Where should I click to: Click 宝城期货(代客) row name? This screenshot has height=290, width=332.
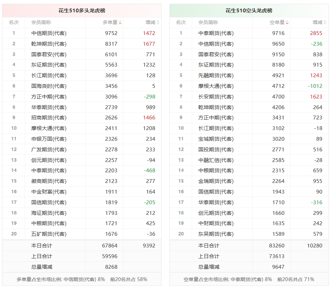point(216,139)
